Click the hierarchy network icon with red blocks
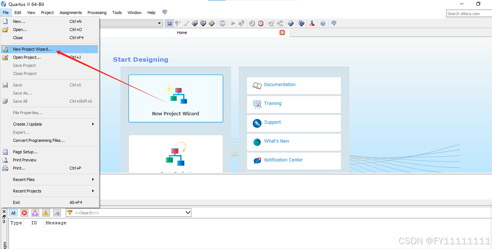This screenshot has height=249, width=492. (x=312, y=23)
